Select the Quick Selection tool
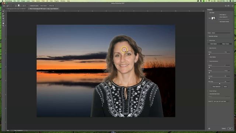The image size is (236, 133). [3, 11]
